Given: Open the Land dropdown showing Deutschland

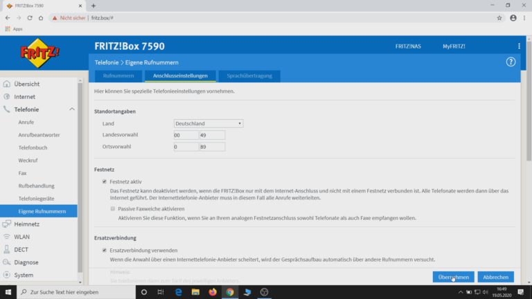Looking at the screenshot, I should [x=208, y=123].
